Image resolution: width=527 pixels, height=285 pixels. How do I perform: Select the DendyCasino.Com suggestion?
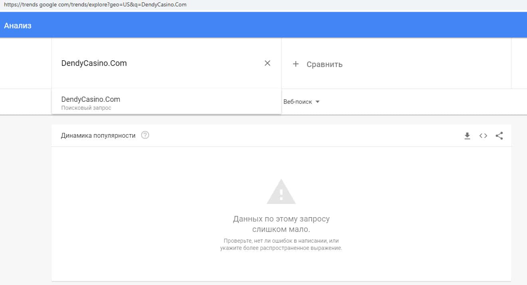point(91,99)
